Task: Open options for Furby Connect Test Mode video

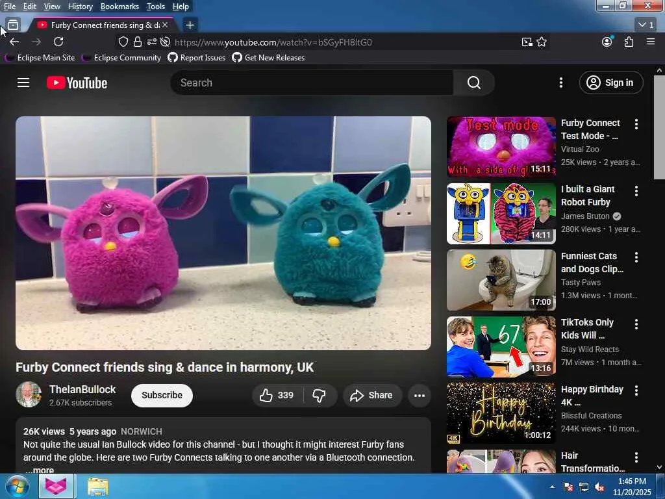Action: pyautogui.click(x=636, y=124)
